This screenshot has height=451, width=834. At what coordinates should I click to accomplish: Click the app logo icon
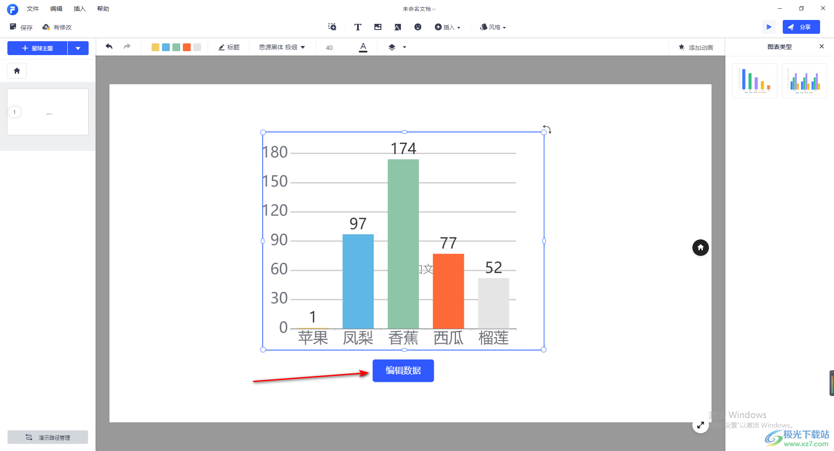point(13,9)
